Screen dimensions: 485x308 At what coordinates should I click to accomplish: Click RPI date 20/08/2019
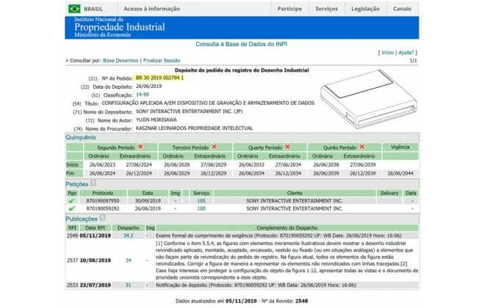point(96,260)
